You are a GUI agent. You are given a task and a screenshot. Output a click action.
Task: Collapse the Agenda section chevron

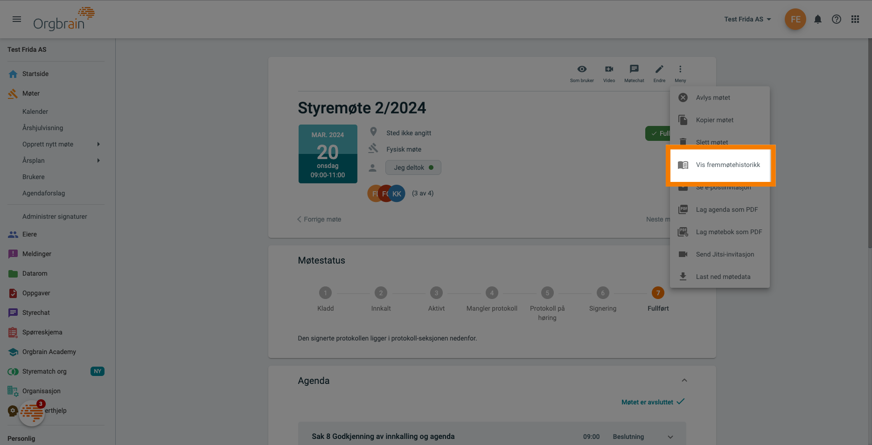click(x=684, y=380)
